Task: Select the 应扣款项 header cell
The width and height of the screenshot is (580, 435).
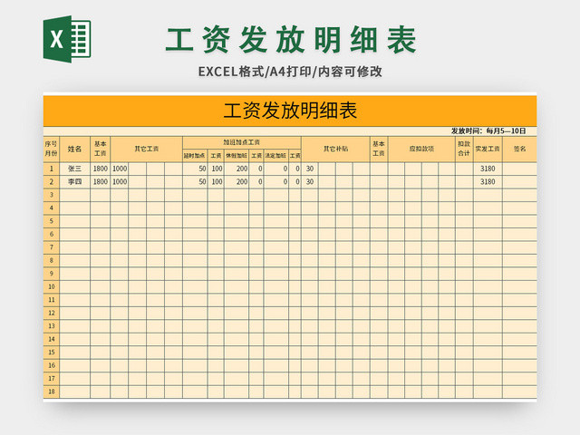Action: click(x=421, y=149)
